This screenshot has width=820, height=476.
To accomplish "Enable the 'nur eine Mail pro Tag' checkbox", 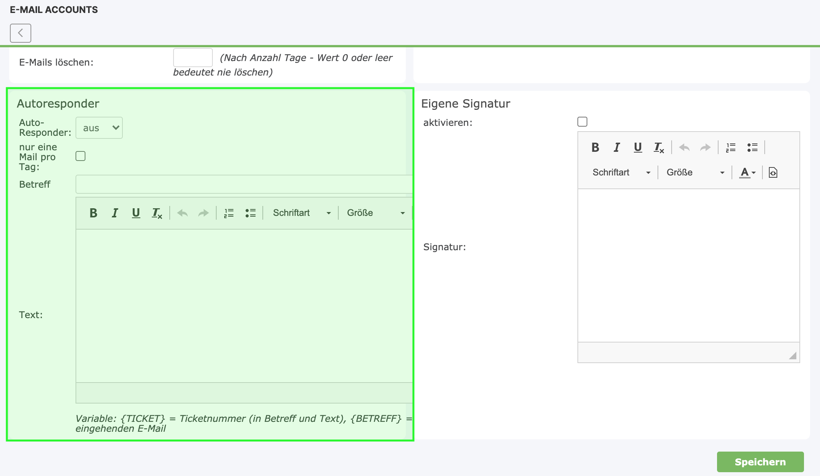I will click(80, 156).
